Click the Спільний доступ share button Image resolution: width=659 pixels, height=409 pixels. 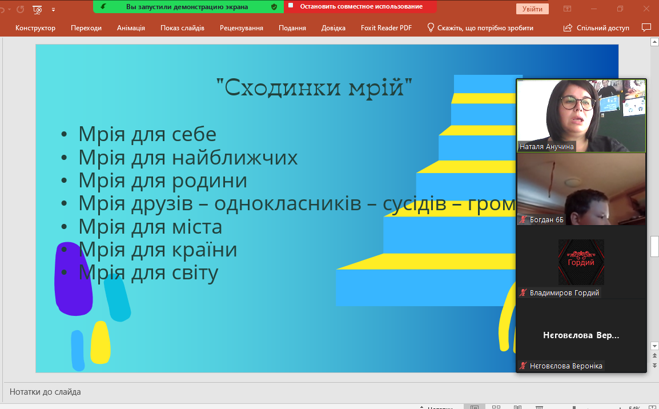[596, 27]
